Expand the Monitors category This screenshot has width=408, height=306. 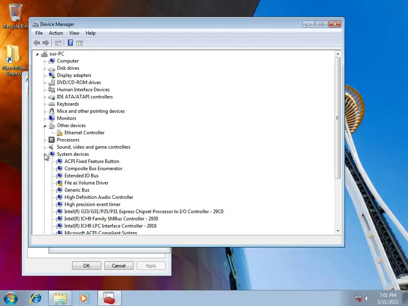[x=45, y=119]
